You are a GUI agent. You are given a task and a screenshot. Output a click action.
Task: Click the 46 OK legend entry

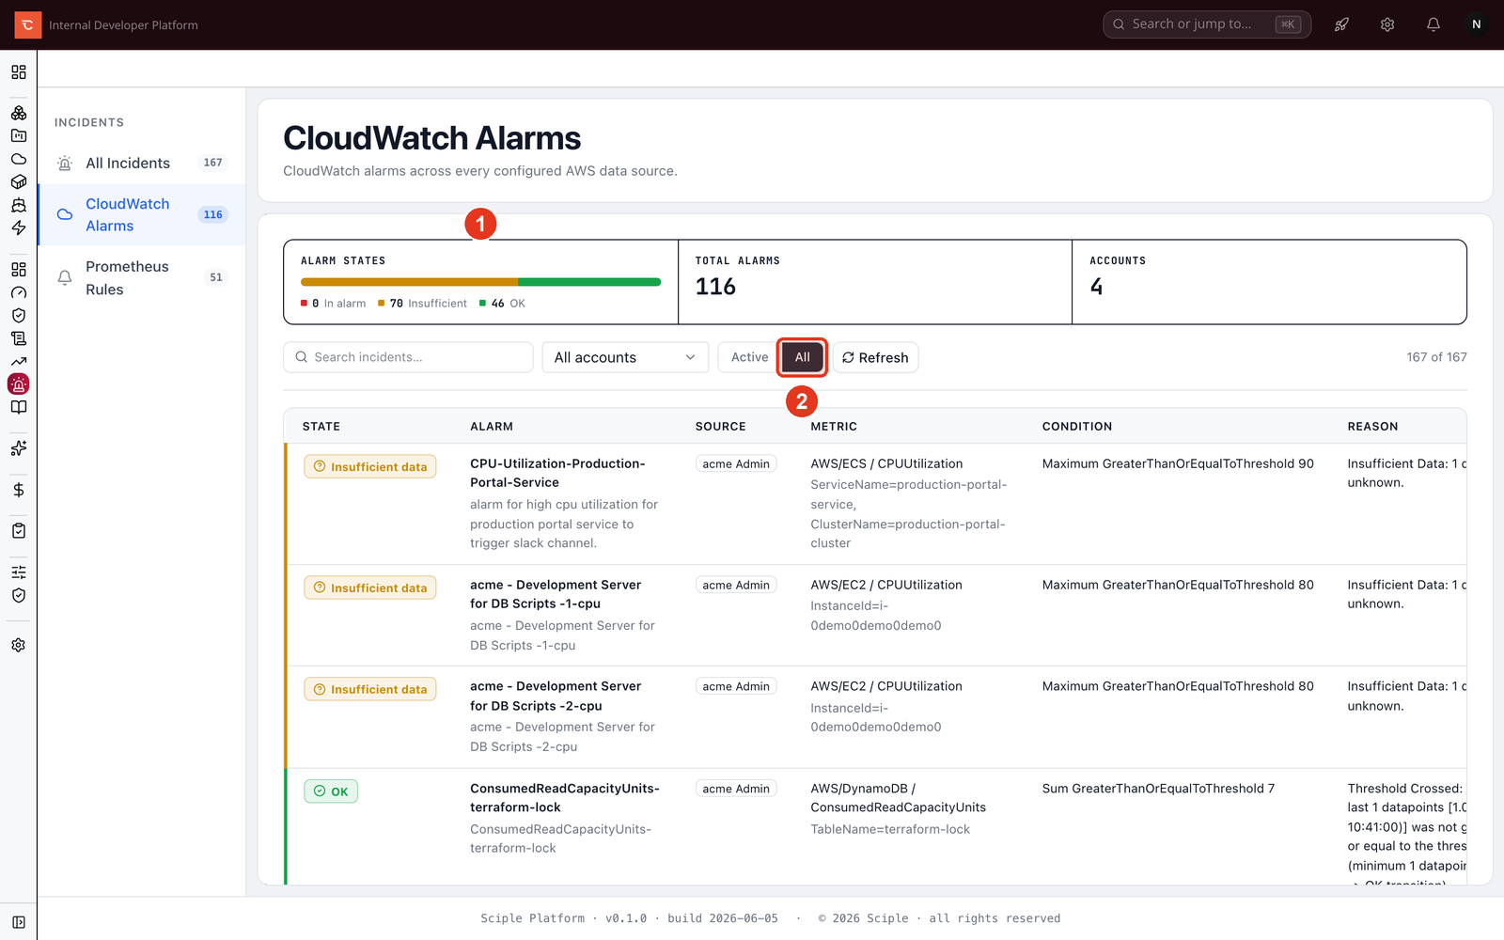(502, 303)
